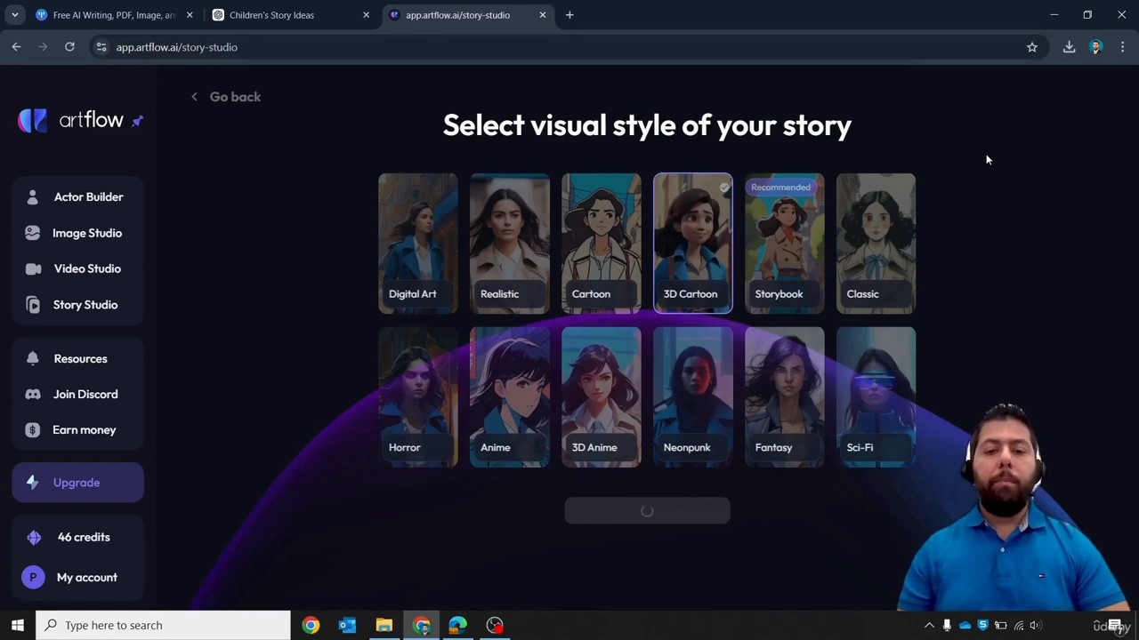The image size is (1139, 640).
Task: Select the Realistic style
Action: 510,243
